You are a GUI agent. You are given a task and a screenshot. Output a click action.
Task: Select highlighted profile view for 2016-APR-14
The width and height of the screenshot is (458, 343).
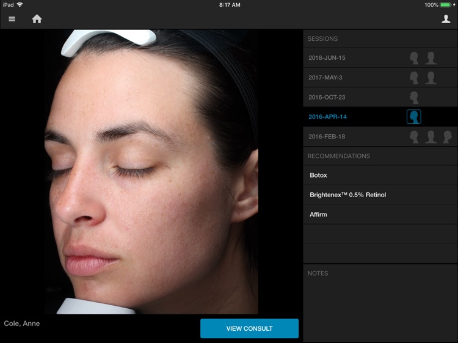click(414, 117)
